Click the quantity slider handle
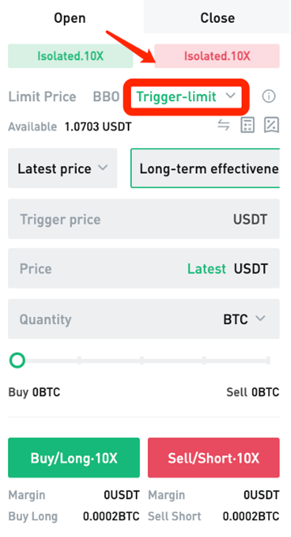This screenshot has height=537, width=291. [17, 360]
